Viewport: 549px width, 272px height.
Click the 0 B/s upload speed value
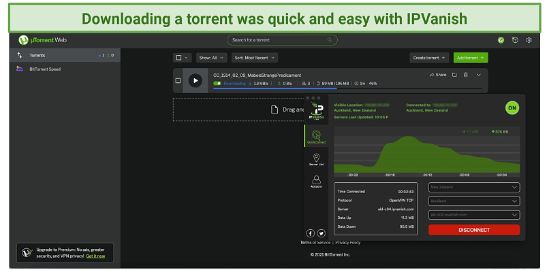click(287, 84)
